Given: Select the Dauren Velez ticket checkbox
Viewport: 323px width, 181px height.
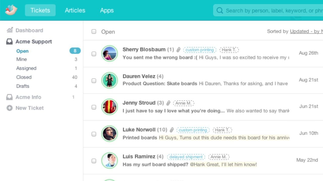Looking at the screenshot, I should (94, 81).
